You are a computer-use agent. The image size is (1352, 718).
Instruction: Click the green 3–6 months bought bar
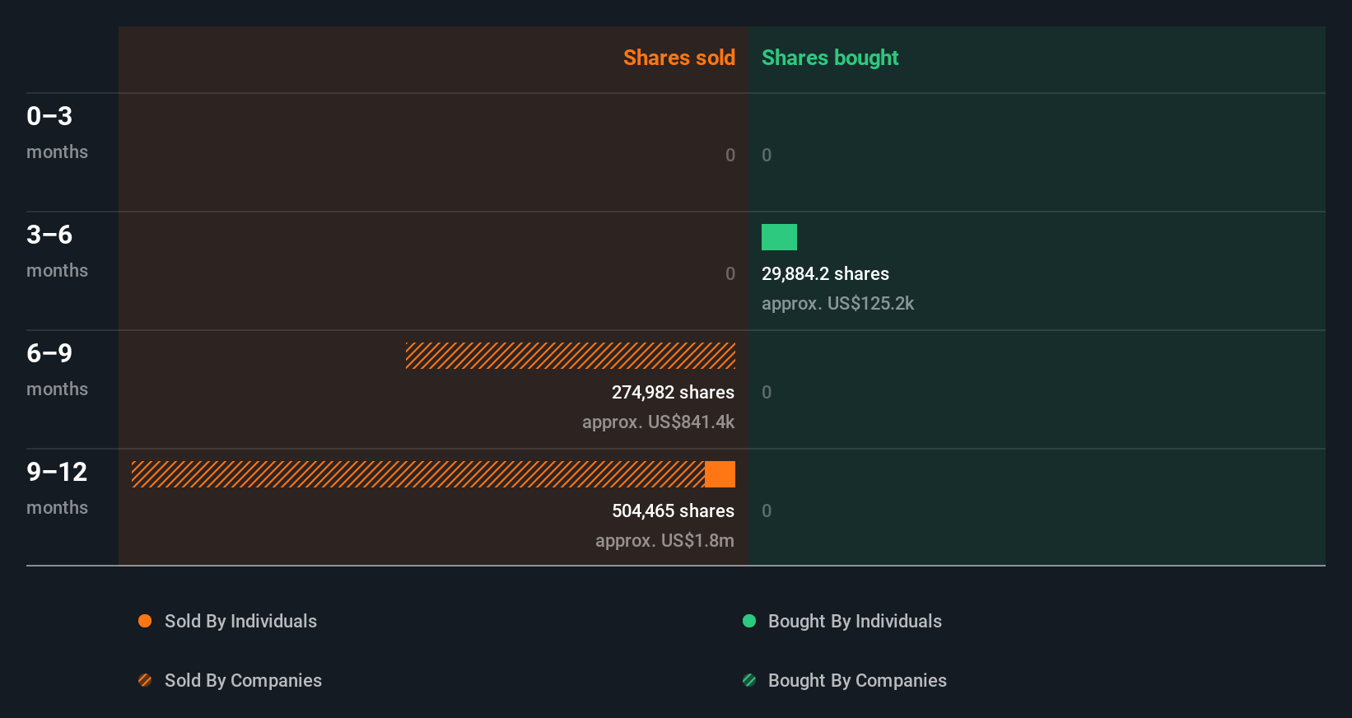(x=779, y=237)
